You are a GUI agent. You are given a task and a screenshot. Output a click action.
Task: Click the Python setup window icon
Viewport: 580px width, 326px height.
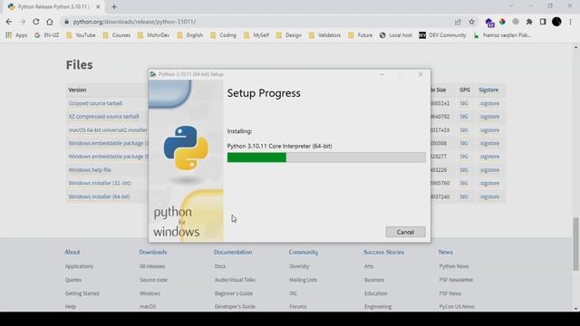(x=153, y=74)
